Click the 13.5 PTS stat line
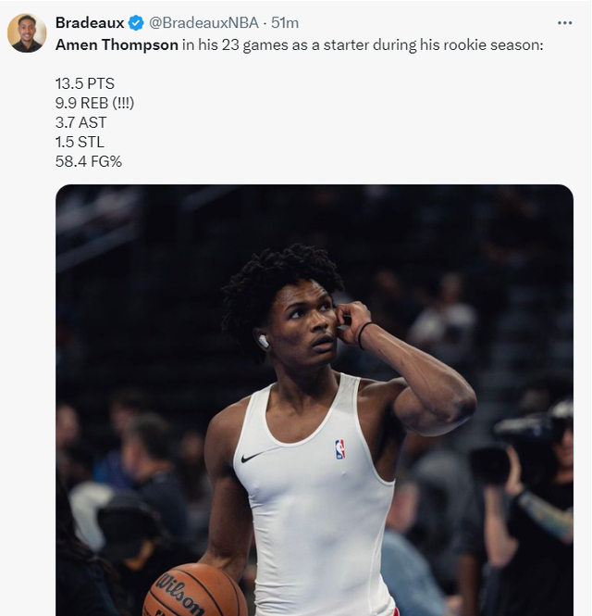The height and width of the screenshot is (616, 592). coord(85,83)
